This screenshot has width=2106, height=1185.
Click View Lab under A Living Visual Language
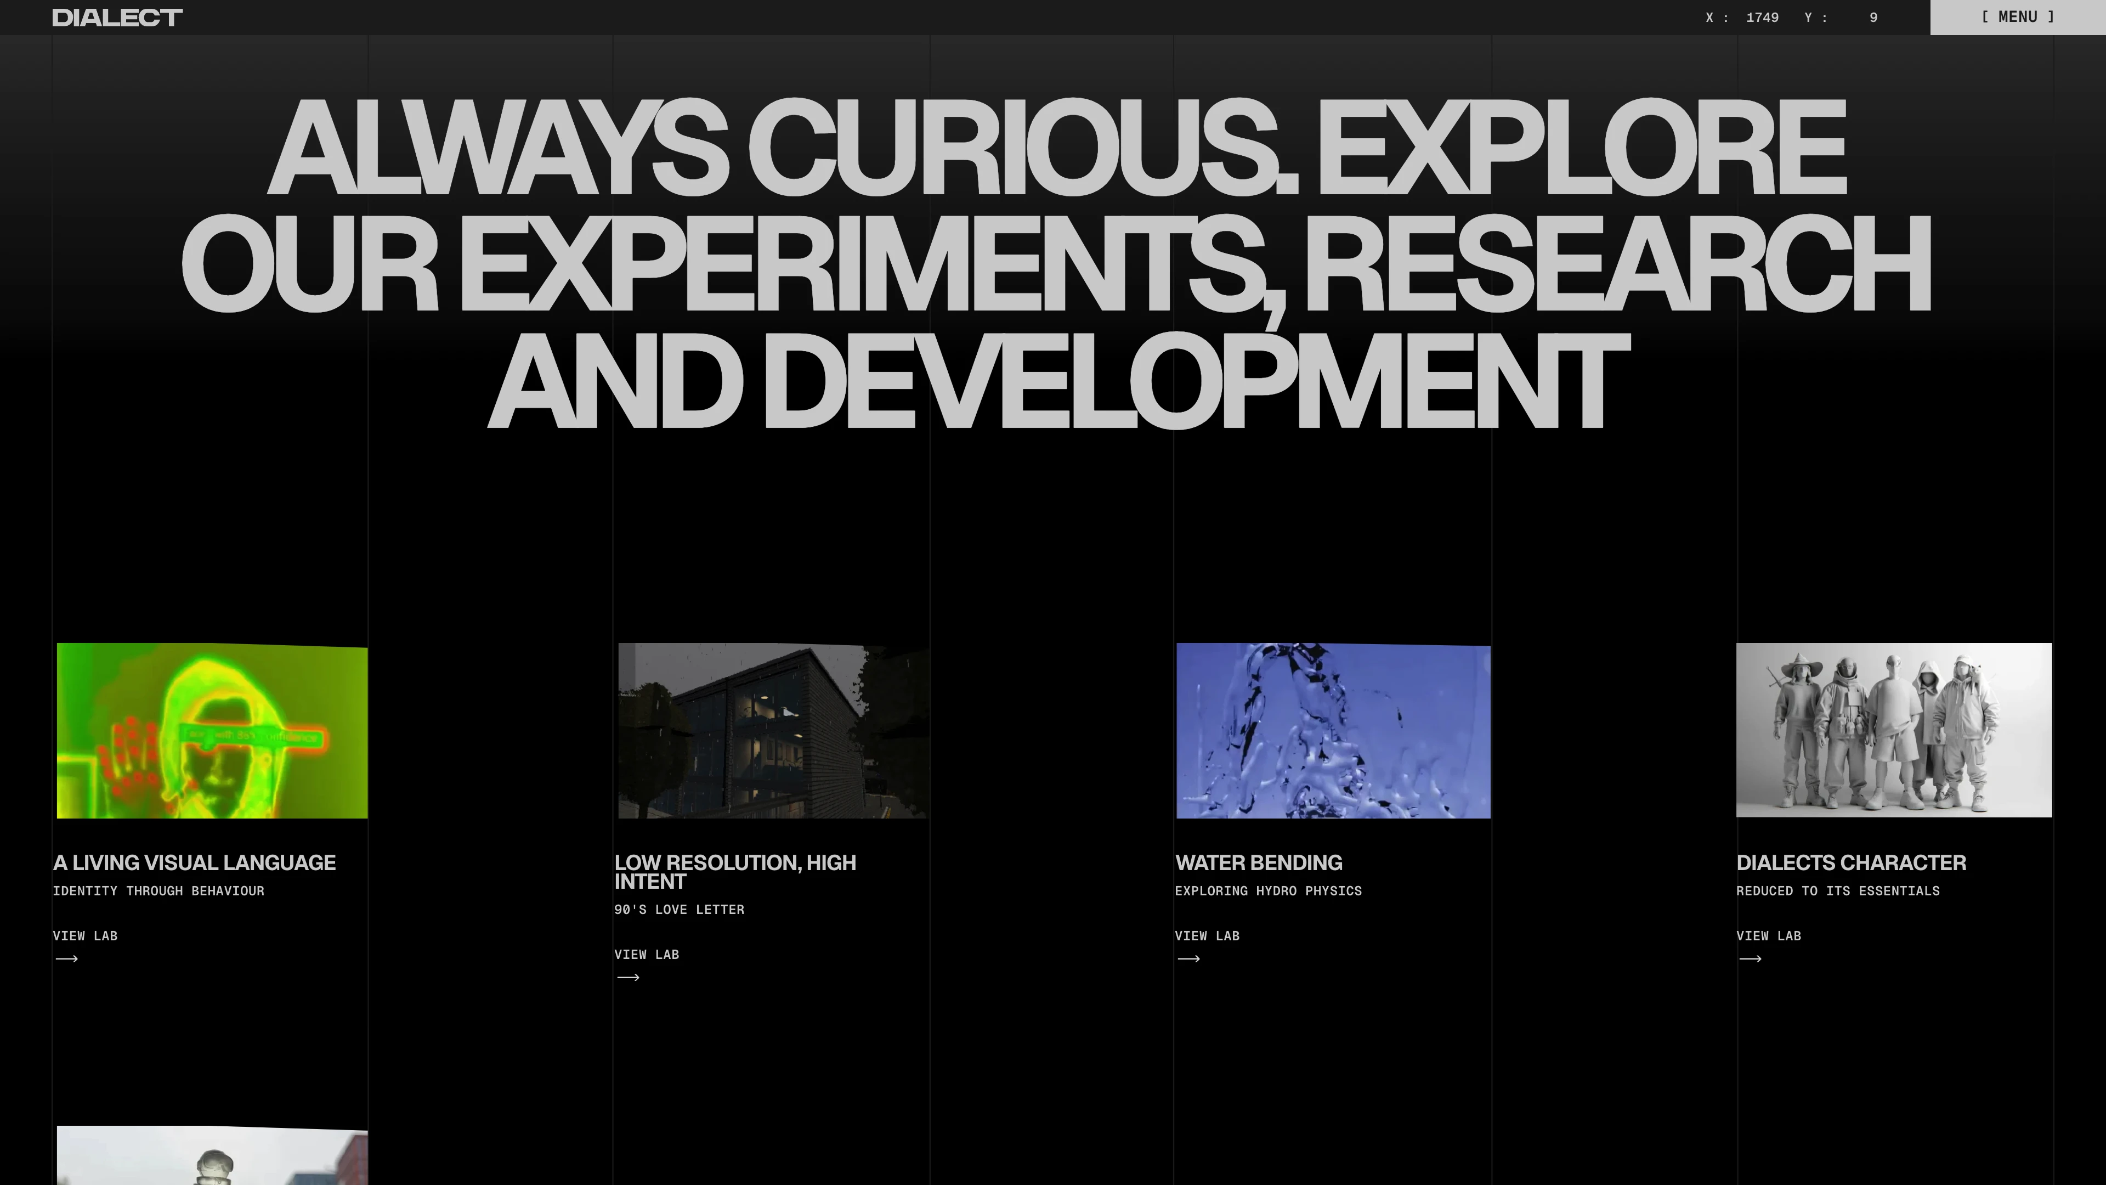coord(85,935)
